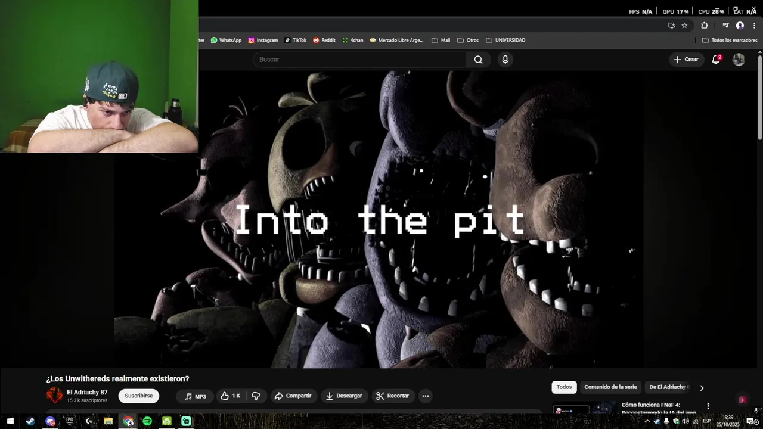
Task: Click the El Adriachy 87 channel avatar
Action: [54, 396]
